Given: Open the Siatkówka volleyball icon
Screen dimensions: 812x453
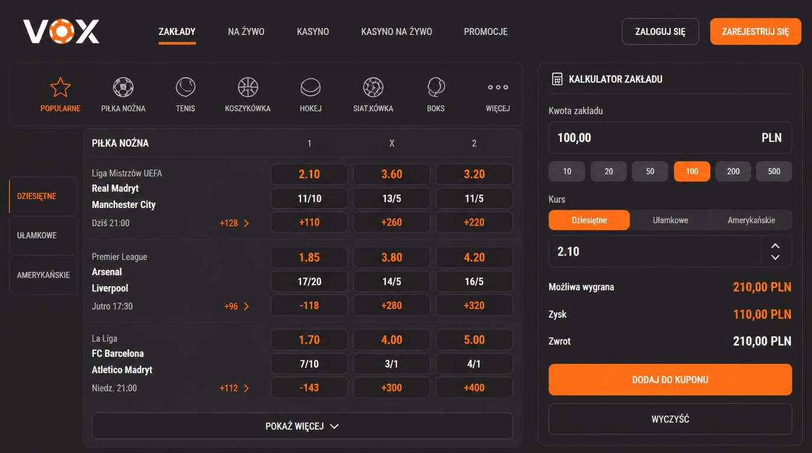Looking at the screenshot, I should (x=373, y=87).
